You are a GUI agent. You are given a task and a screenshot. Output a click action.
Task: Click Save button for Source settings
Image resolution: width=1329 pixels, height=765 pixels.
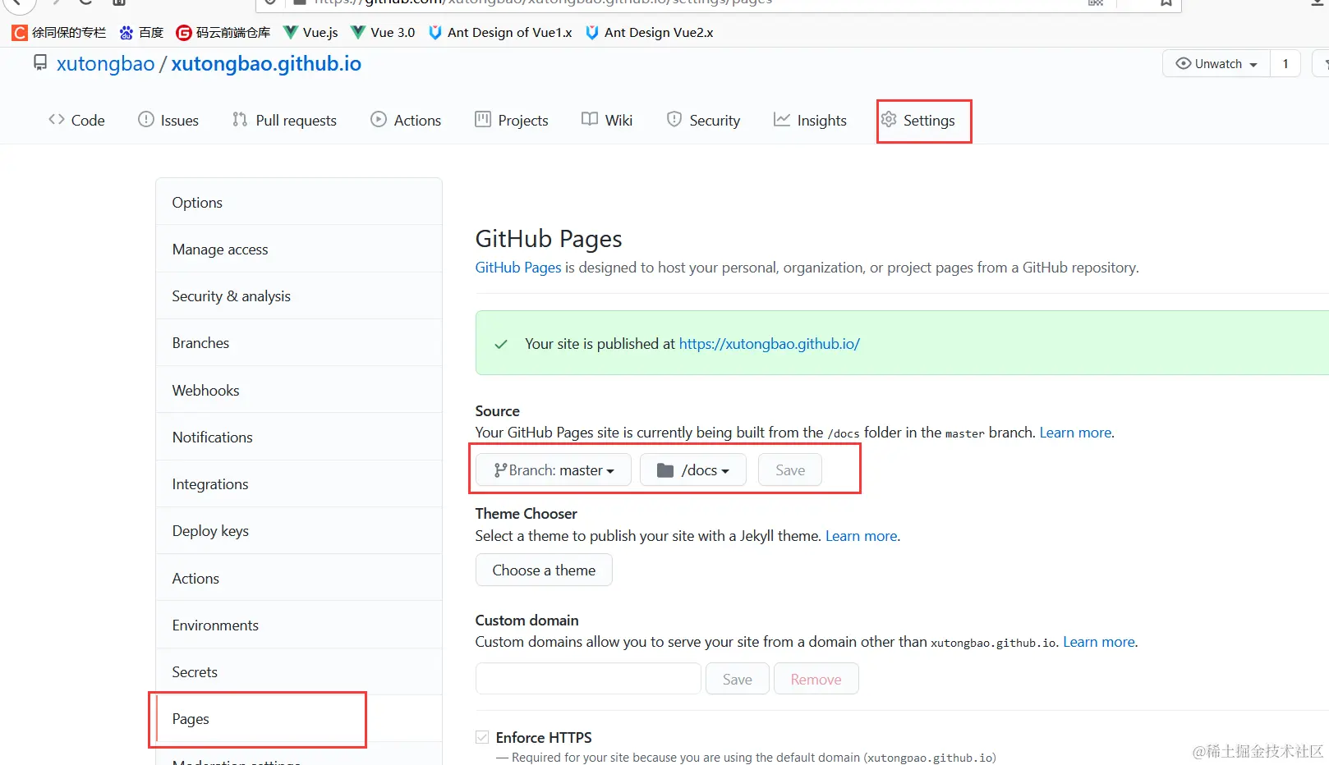click(x=790, y=470)
